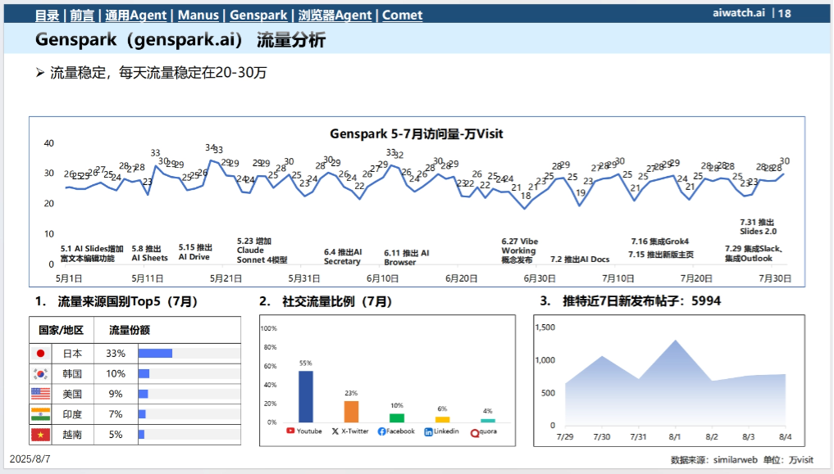The height and width of the screenshot is (474, 834).
Task: Click the 国家/地区 column header
Action: [x=62, y=330]
